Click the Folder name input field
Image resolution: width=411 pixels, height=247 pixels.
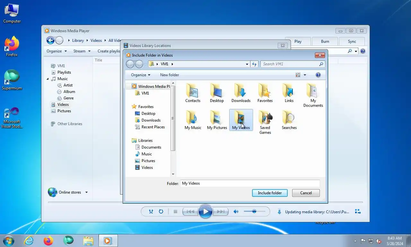coord(250,183)
